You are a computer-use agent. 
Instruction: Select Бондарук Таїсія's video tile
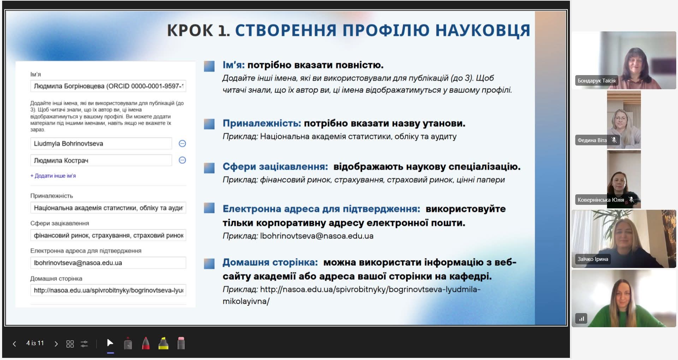click(624, 60)
